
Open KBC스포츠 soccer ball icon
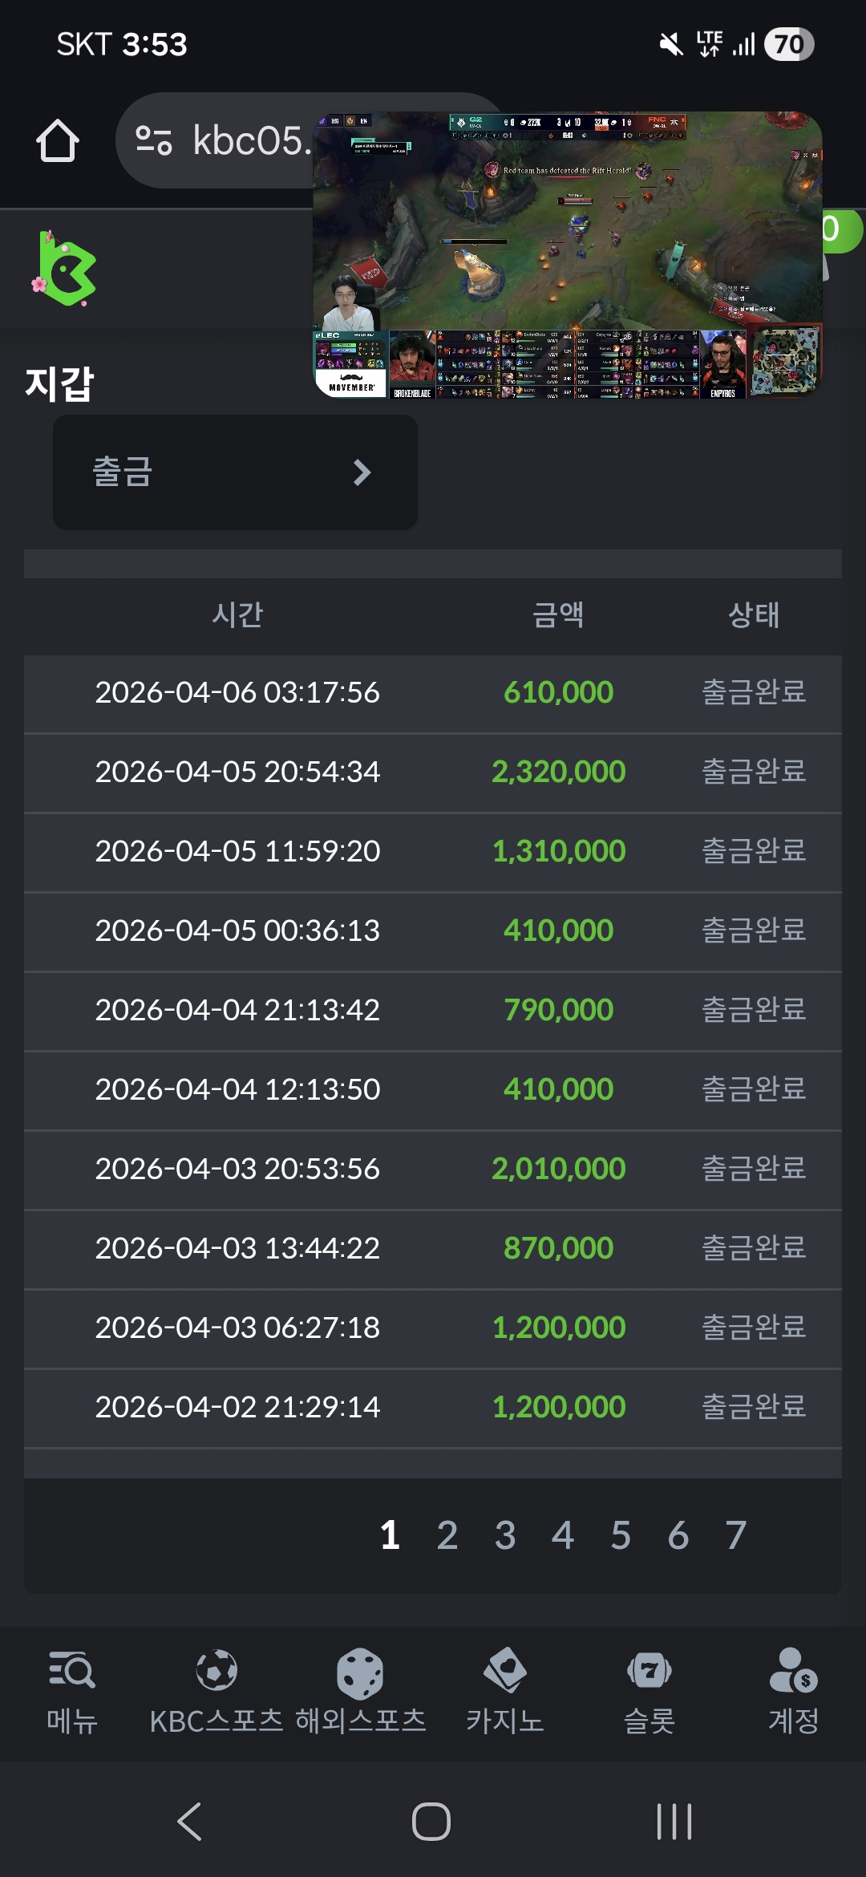point(216,1671)
